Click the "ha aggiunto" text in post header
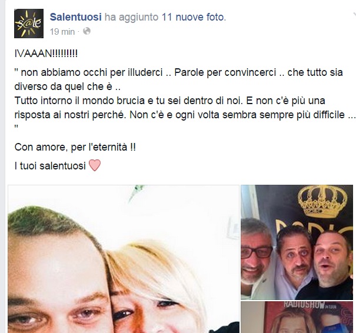The height and width of the screenshot is (333, 356). (131, 17)
